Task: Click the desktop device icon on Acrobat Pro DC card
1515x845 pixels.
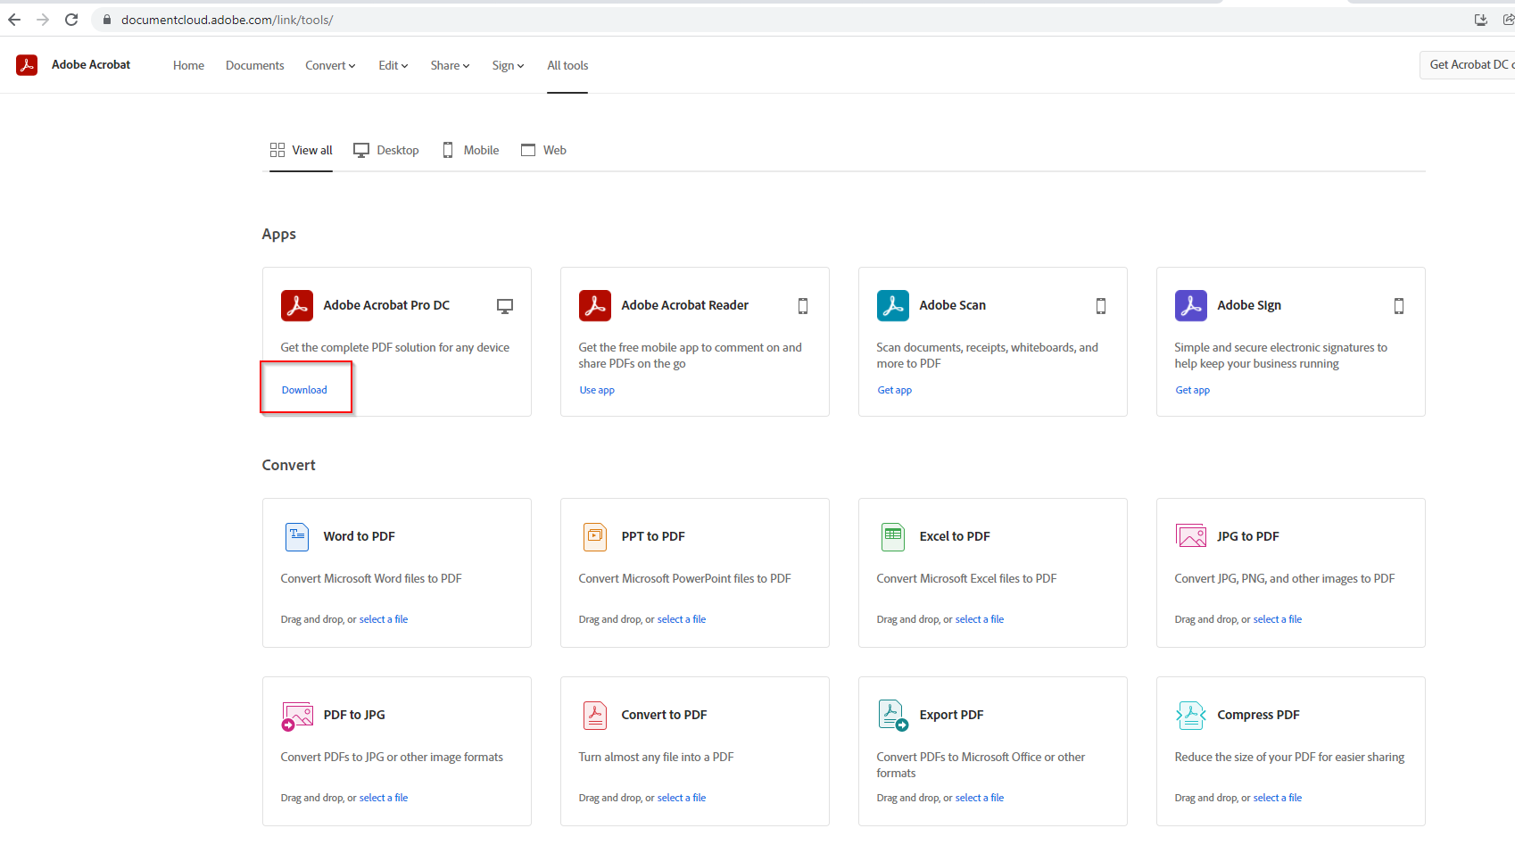Action: click(x=505, y=306)
